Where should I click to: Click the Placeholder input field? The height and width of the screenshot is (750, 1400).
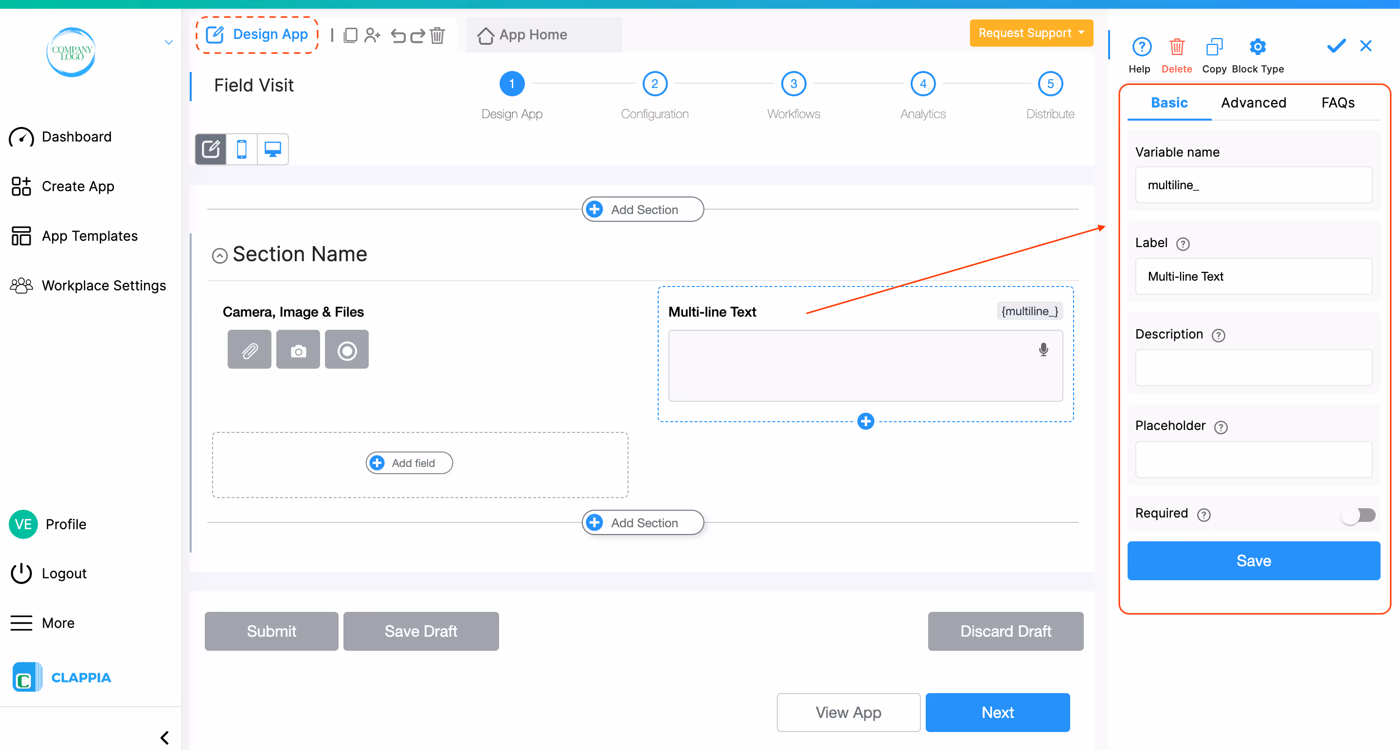click(x=1253, y=459)
